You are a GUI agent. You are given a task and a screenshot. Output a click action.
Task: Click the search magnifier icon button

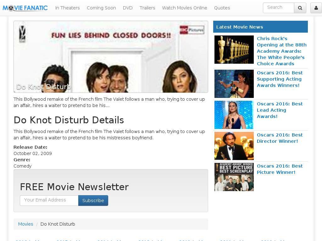[x=300, y=8]
